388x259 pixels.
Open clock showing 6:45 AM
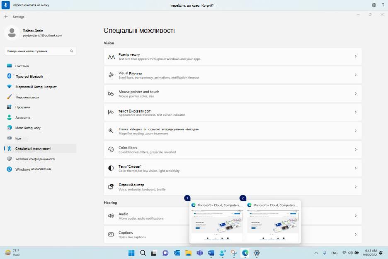371,253
